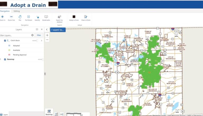Expand the Basemap layer group
203x116 pixels.
click(x=1, y=59)
